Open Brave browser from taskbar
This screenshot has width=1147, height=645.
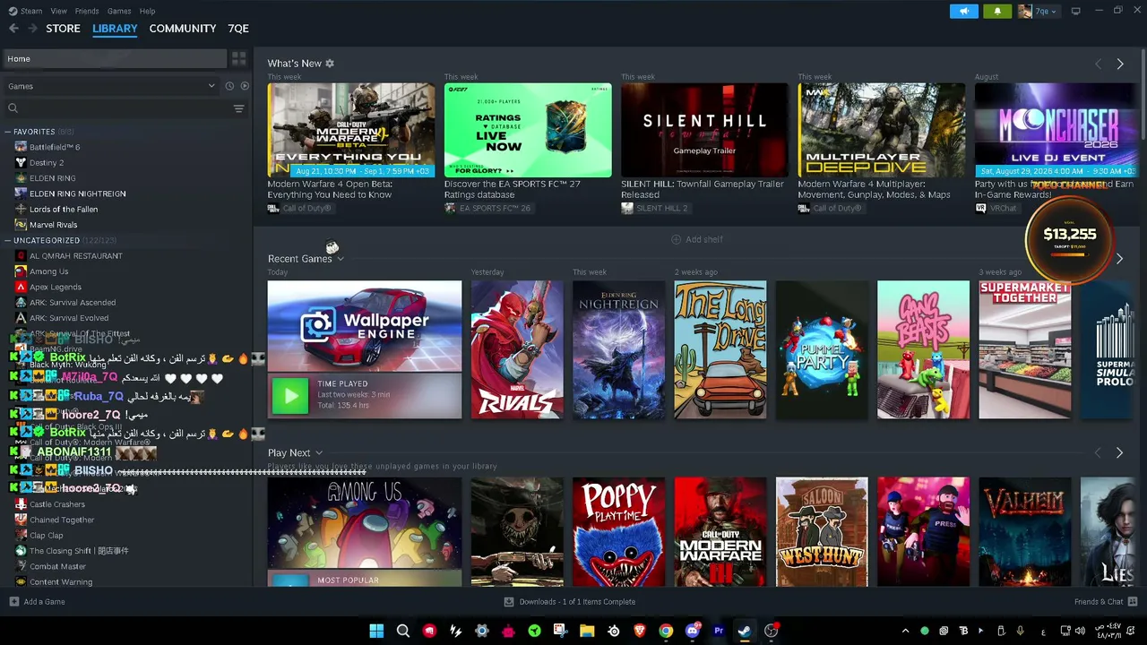click(x=640, y=631)
